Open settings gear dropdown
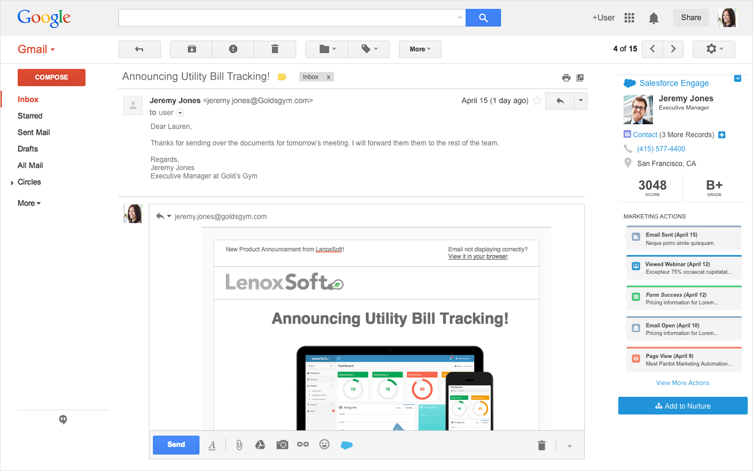Viewport: 753px width, 471px height. 714,49
